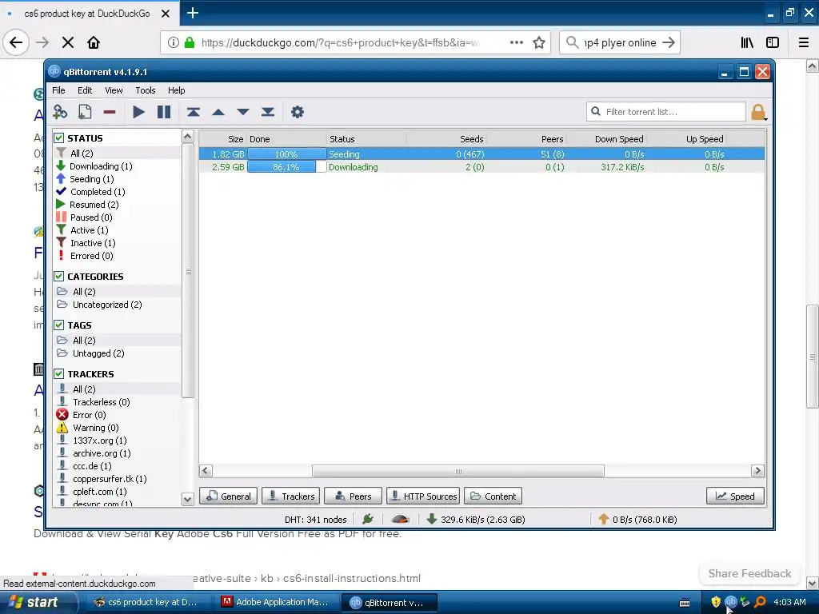Move torrent down in queue
819x614 pixels.
pyautogui.click(x=243, y=112)
